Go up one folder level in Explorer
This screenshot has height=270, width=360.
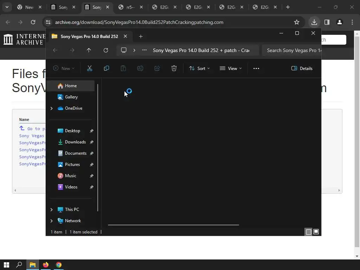[x=89, y=50]
